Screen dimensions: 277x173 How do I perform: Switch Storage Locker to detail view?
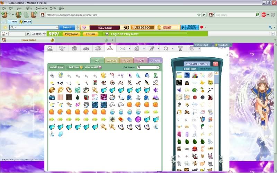coord(187,69)
